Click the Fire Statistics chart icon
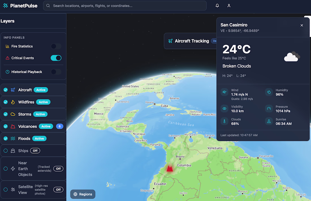Image resolution: width=311 pixels, height=201 pixels. pos(7,46)
